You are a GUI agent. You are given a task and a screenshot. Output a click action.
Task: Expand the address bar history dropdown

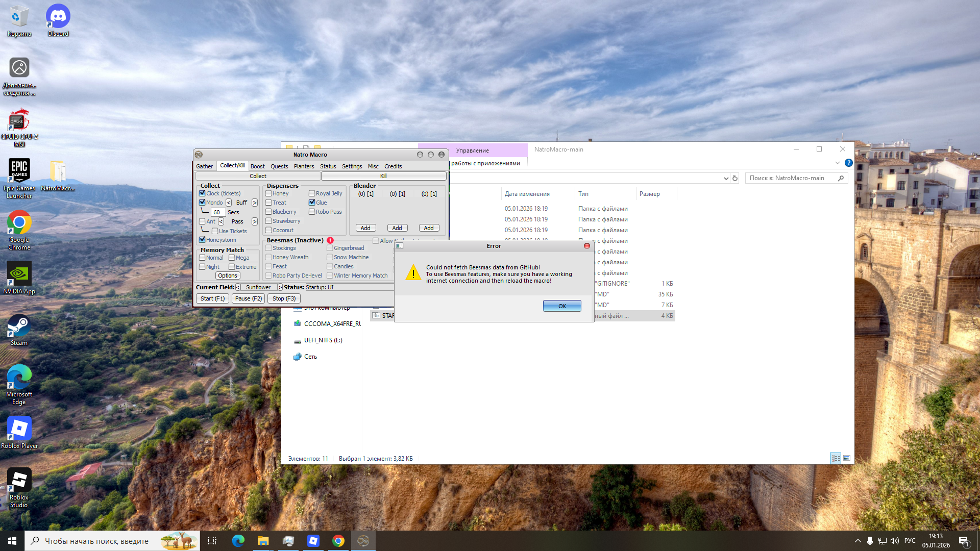(x=726, y=178)
